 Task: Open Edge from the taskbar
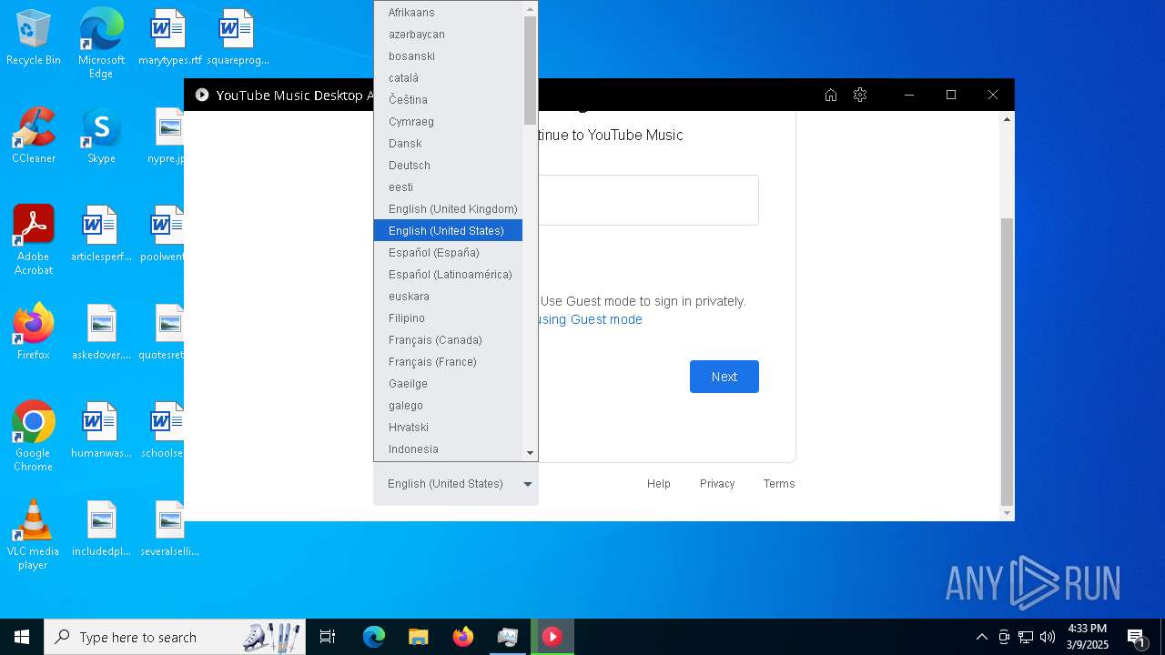374,637
